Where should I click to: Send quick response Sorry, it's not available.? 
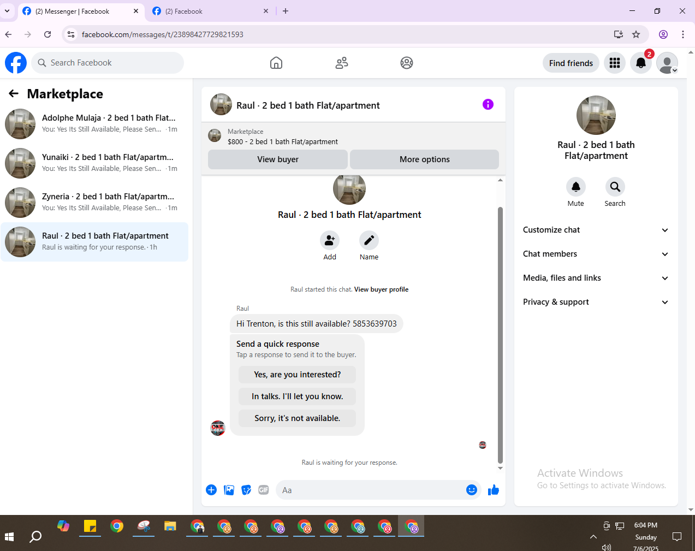coord(297,418)
